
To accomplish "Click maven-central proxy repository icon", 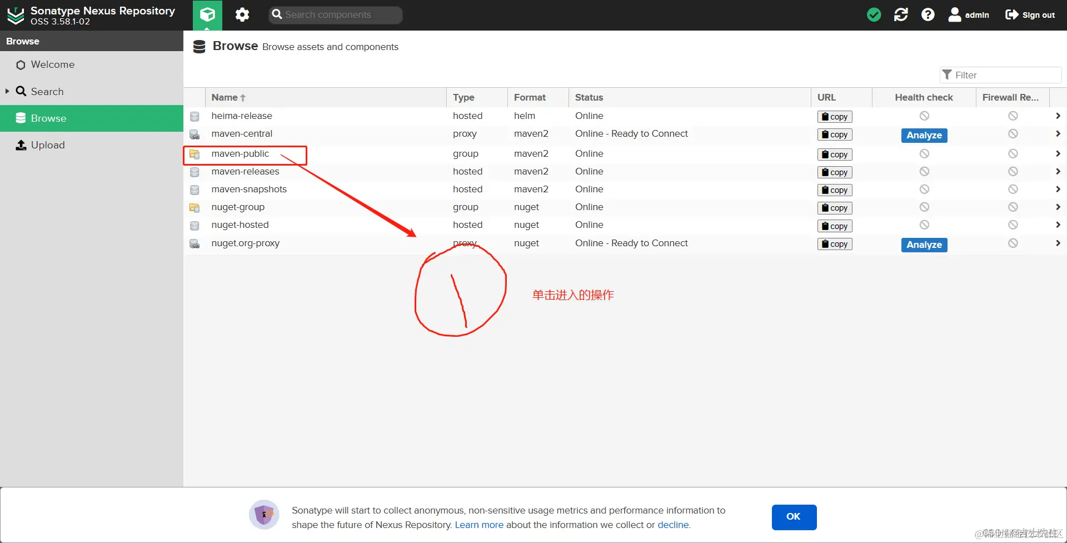I will 195,134.
